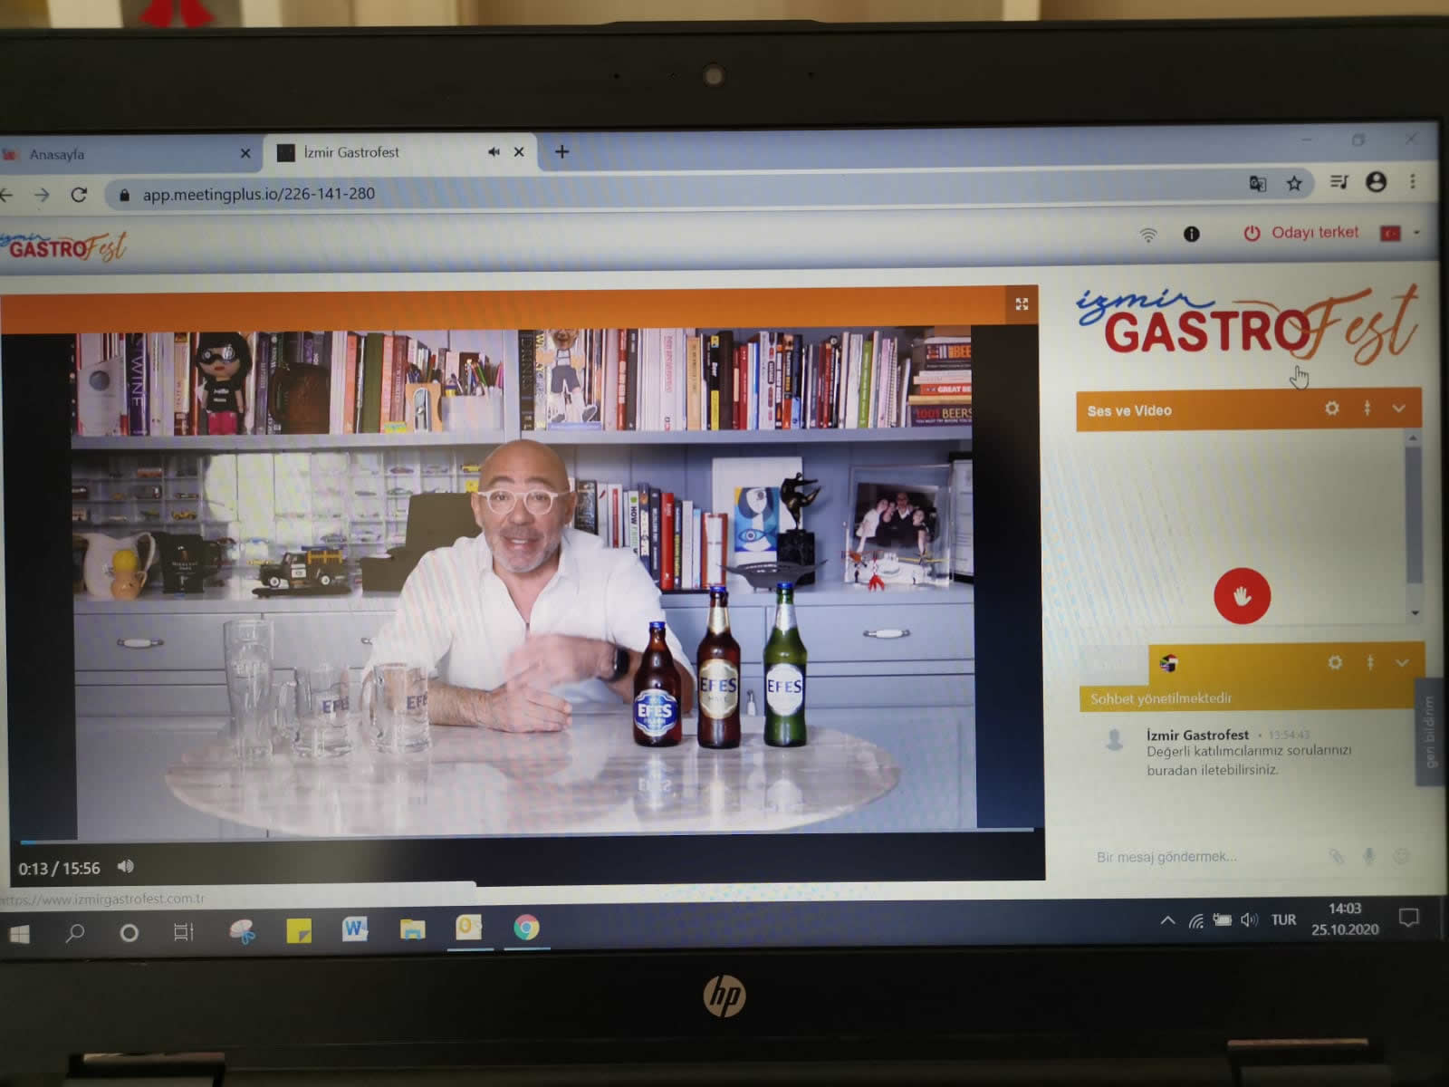
Task: Switch to the Anasayfa browser tab
Action: pos(127,154)
